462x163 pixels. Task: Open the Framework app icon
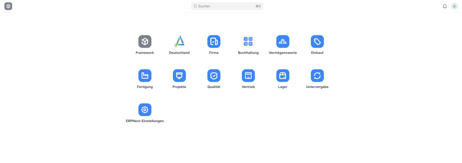(x=145, y=41)
